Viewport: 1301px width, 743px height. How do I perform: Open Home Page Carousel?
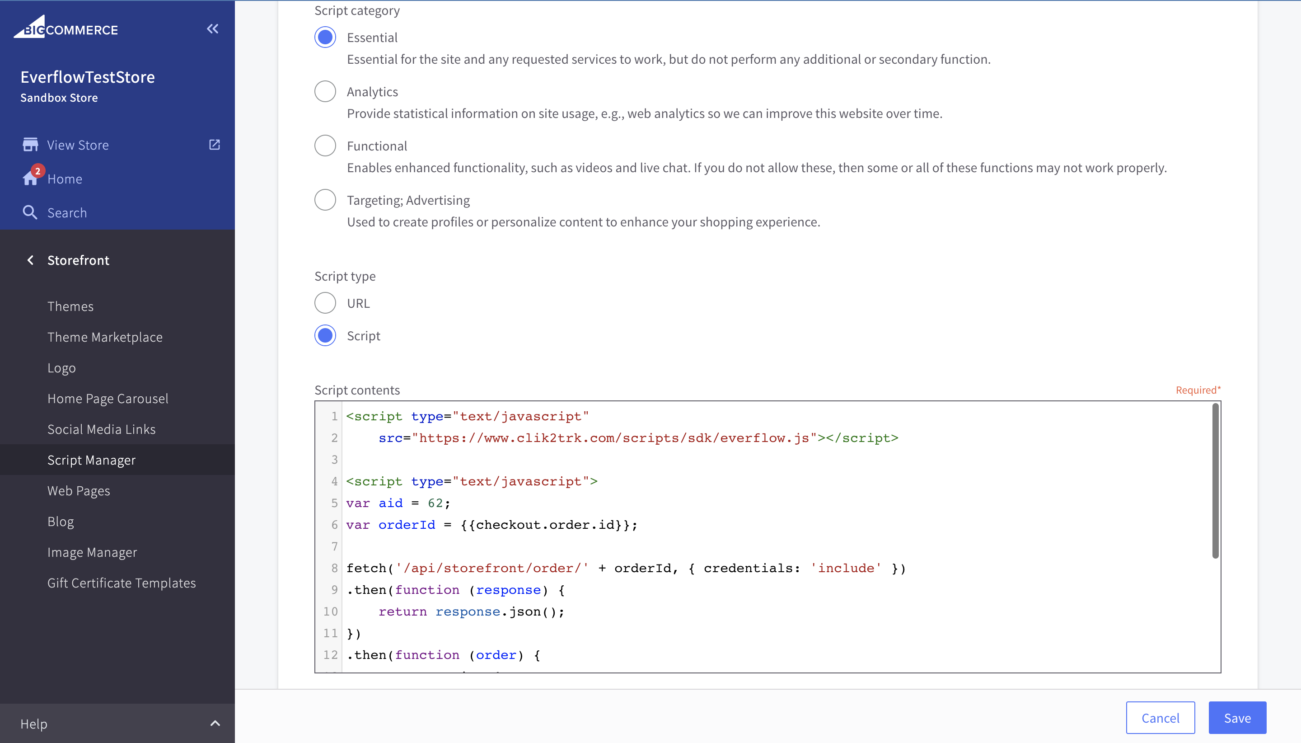click(108, 399)
